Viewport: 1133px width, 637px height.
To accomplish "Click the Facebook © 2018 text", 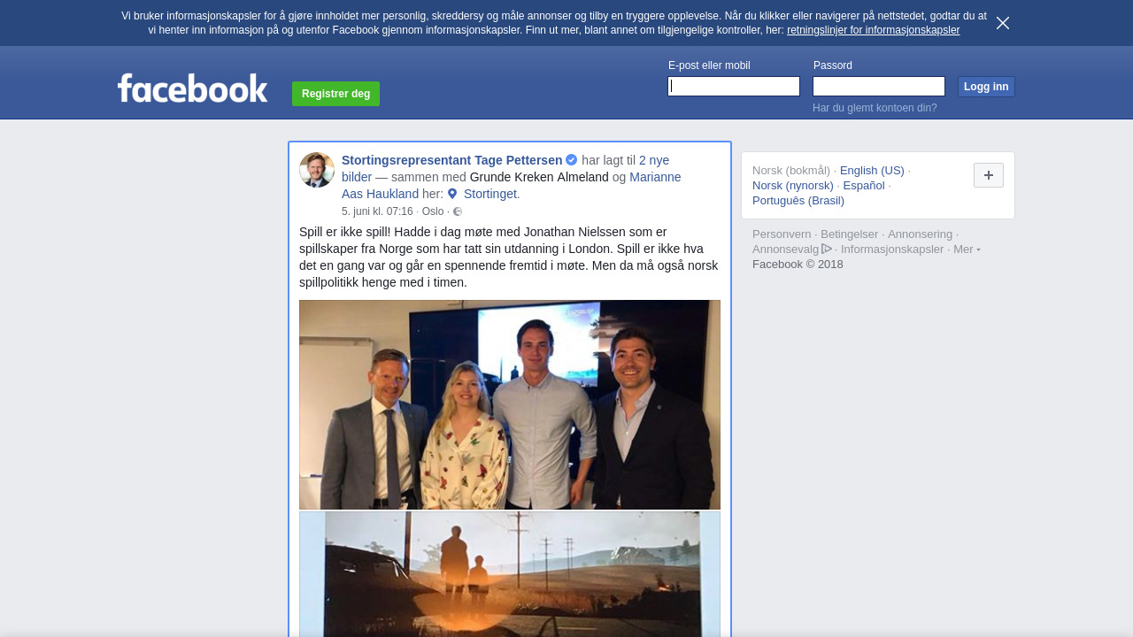I will (798, 264).
